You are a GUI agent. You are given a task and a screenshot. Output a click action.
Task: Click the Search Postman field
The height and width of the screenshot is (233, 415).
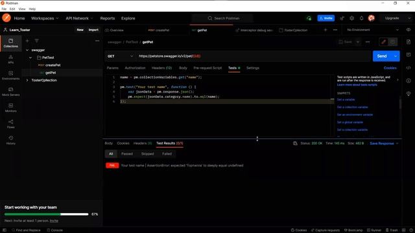(x=223, y=18)
